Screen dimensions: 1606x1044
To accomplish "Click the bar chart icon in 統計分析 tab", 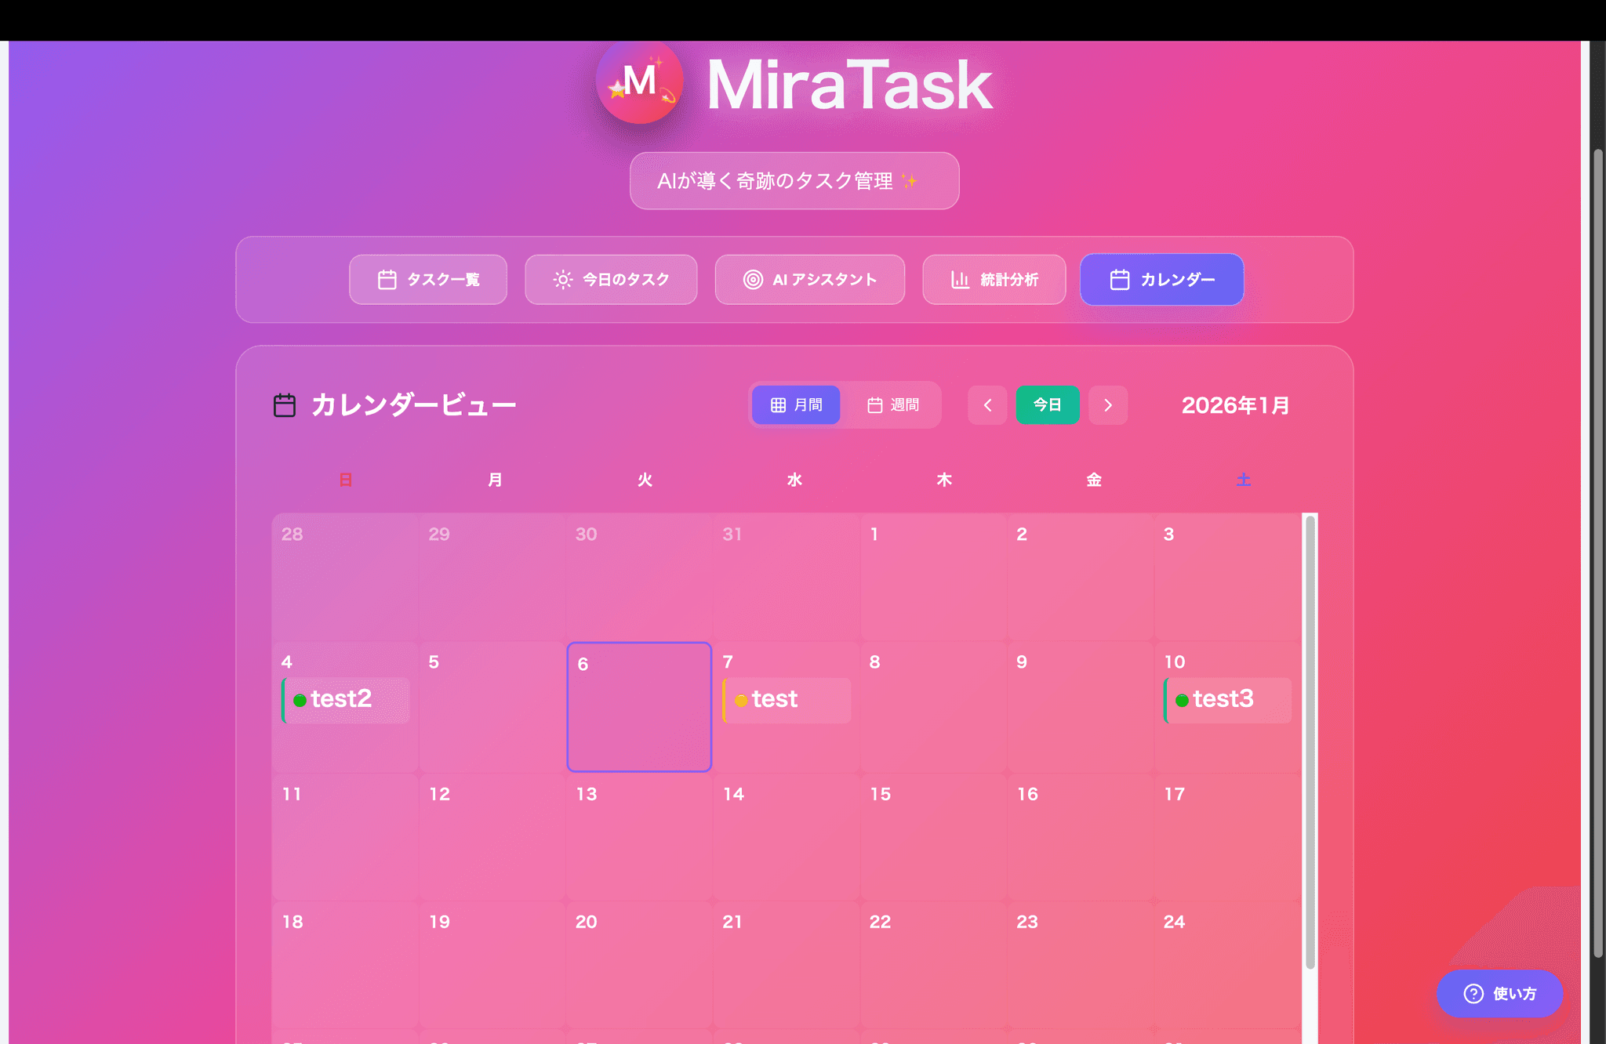I will [960, 280].
